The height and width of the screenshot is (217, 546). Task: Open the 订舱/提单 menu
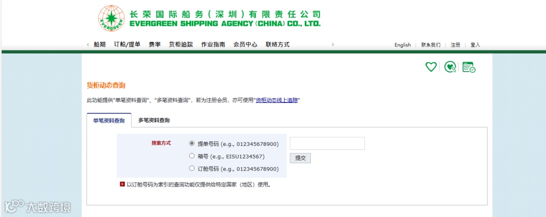click(127, 44)
